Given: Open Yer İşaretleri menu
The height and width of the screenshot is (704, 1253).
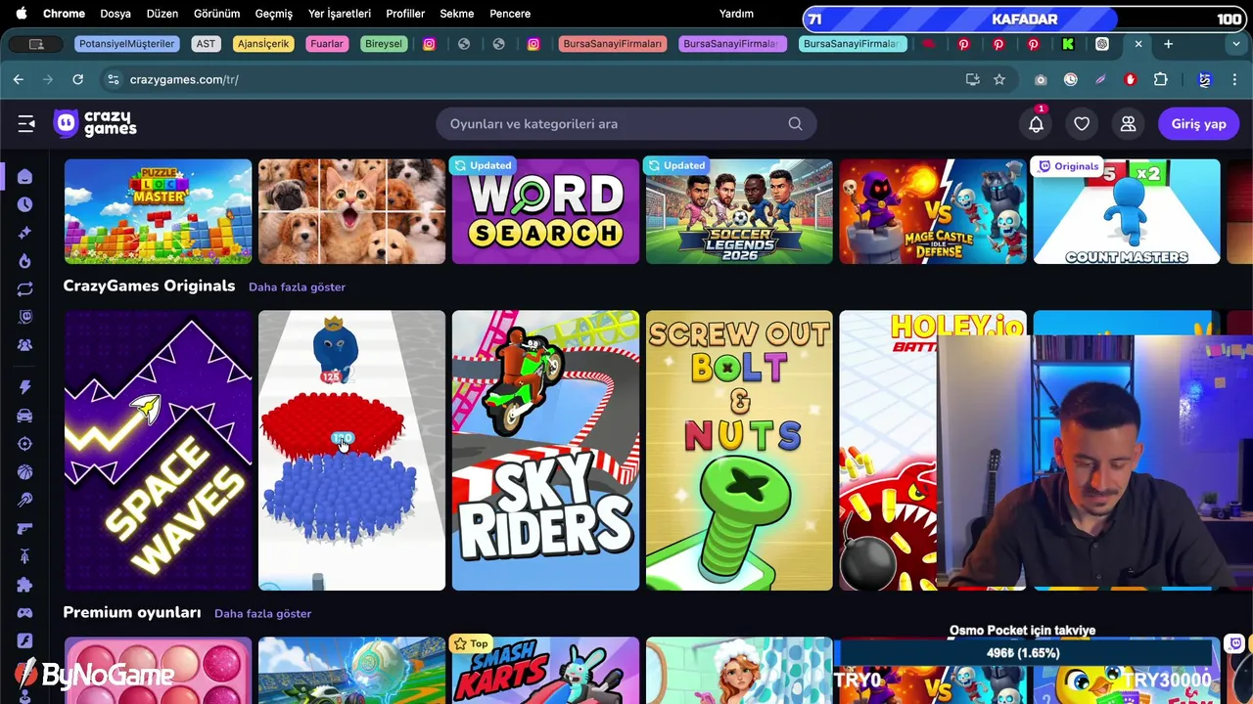Looking at the screenshot, I should 340,14.
